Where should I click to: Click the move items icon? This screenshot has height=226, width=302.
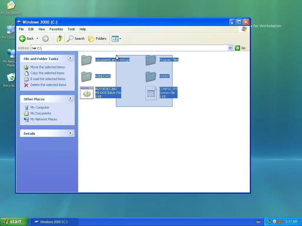click(26, 67)
